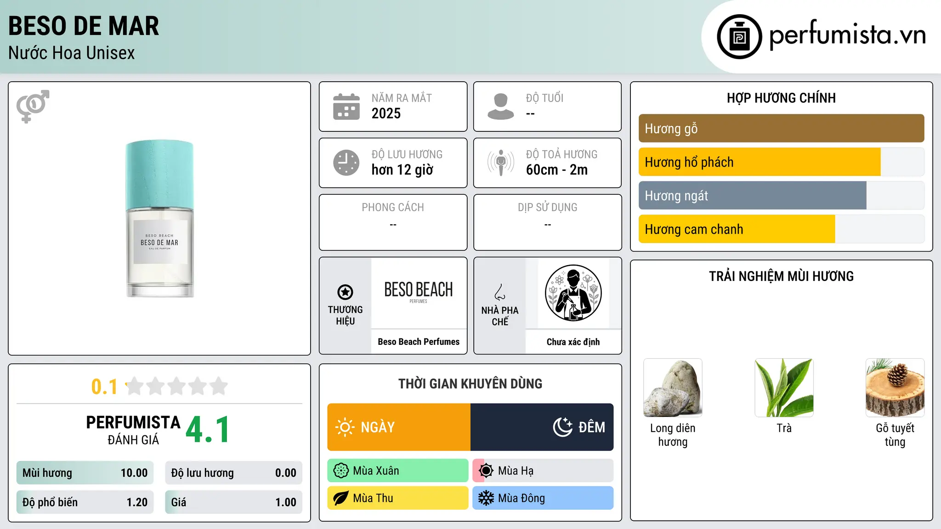Click the perfumista.vn site name
This screenshot has height=529, width=941.
pos(848,35)
